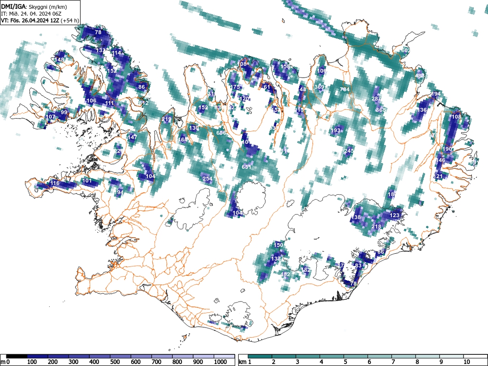Click the '182' visibility value on the map
This screenshot has height=366, width=488.
tap(306, 270)
